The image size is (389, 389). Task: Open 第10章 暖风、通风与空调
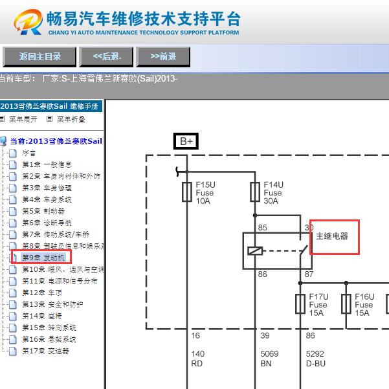(63, 269)
